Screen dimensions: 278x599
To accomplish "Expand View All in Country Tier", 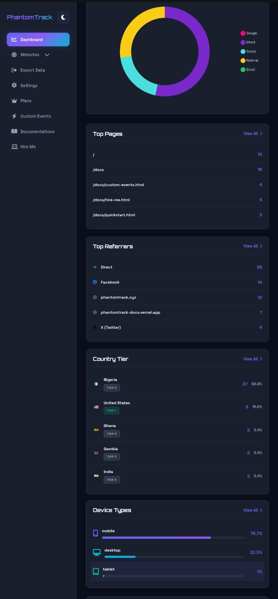I will 253,359.
